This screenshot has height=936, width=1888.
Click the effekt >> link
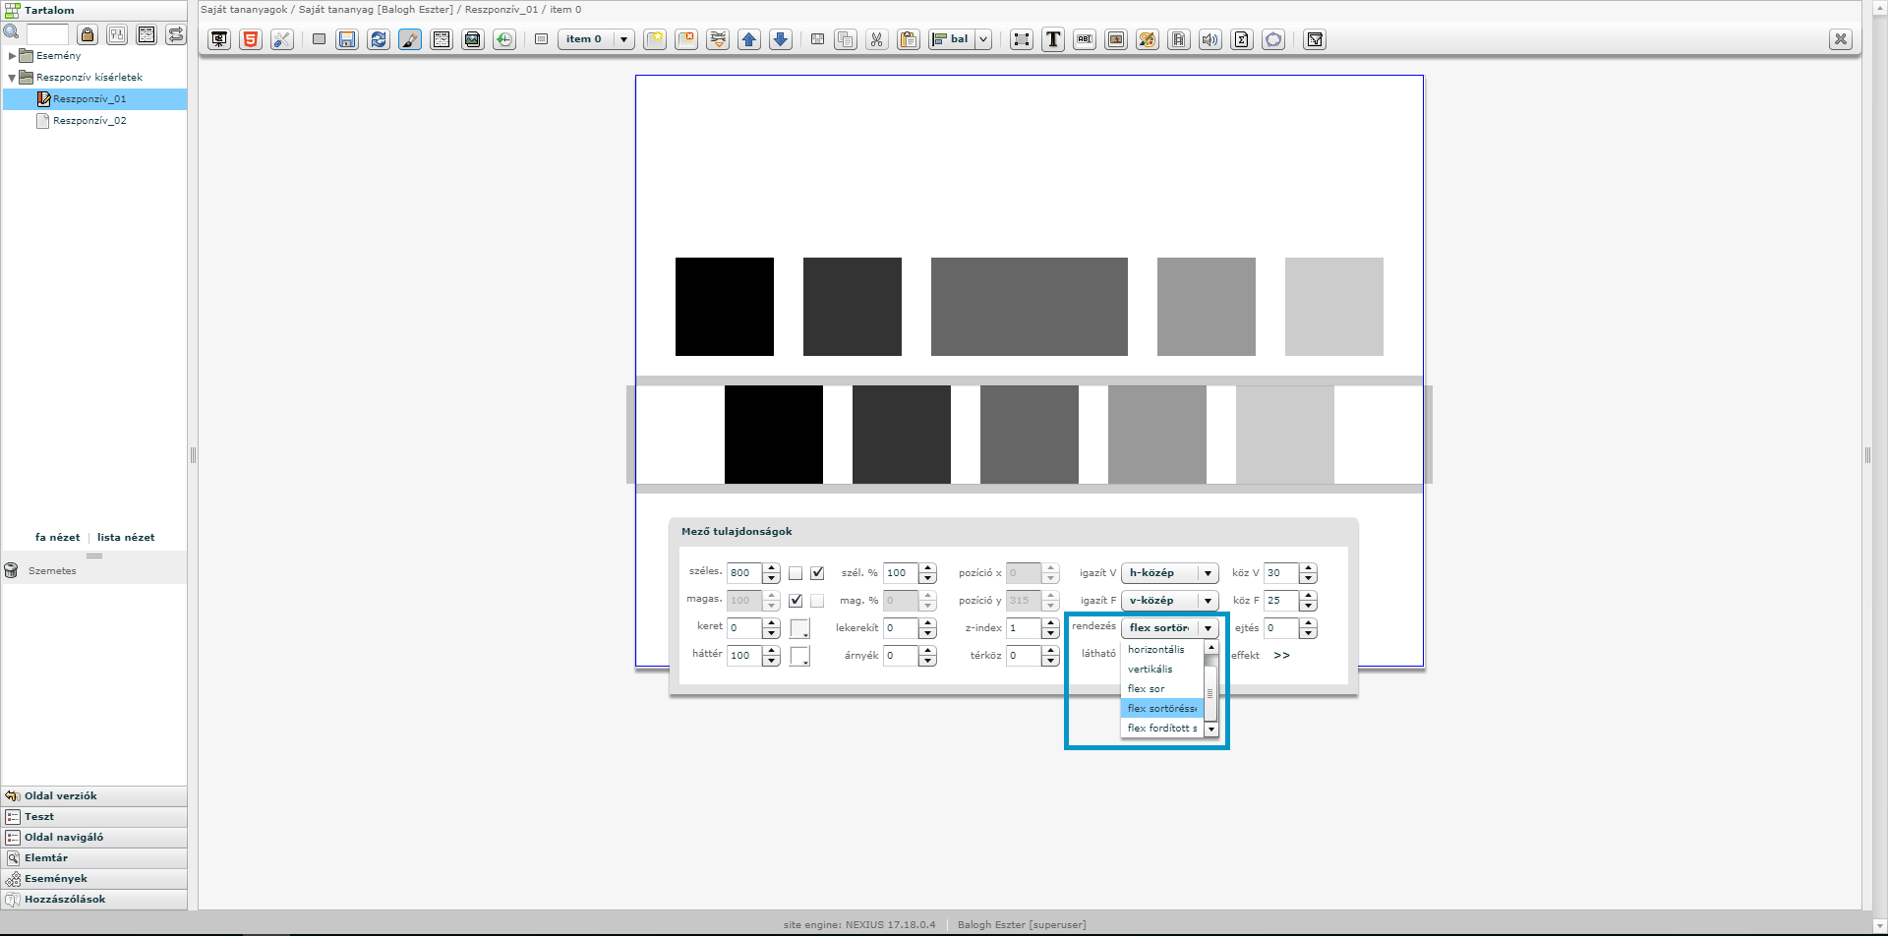click(1281, 656)
